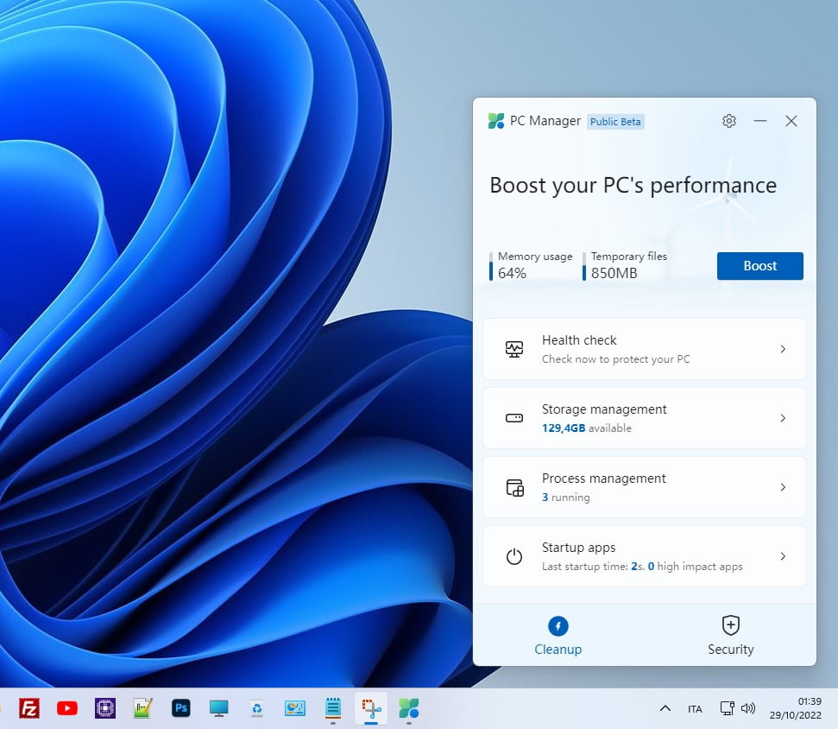Screen dimensions: 838x729
Task: Show hidden system tray icons
Action: click(665, 708)
